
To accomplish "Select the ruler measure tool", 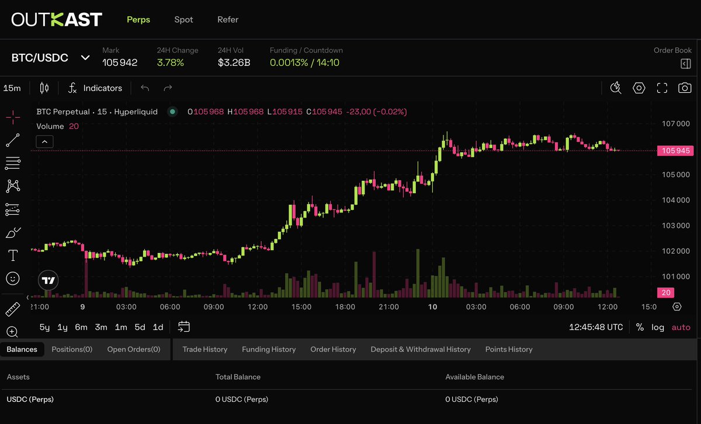I will click(13, 309).
